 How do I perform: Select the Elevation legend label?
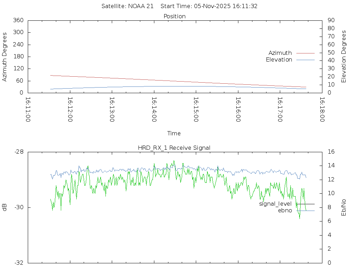[x=279, y=60]
